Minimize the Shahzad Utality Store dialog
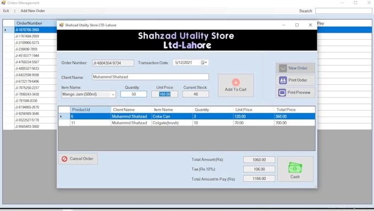The image size is (374, 211). coord(284,25)
